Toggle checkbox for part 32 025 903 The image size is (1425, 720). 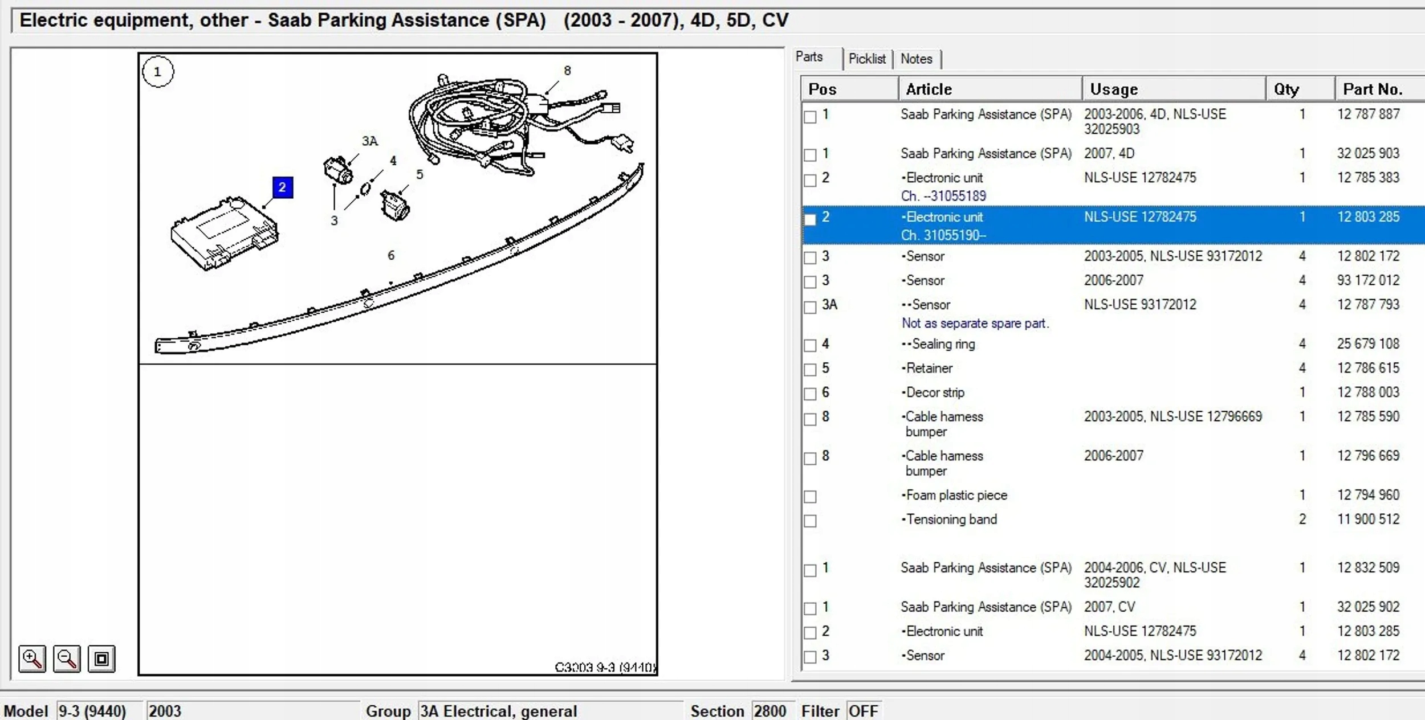click(810, 155)
